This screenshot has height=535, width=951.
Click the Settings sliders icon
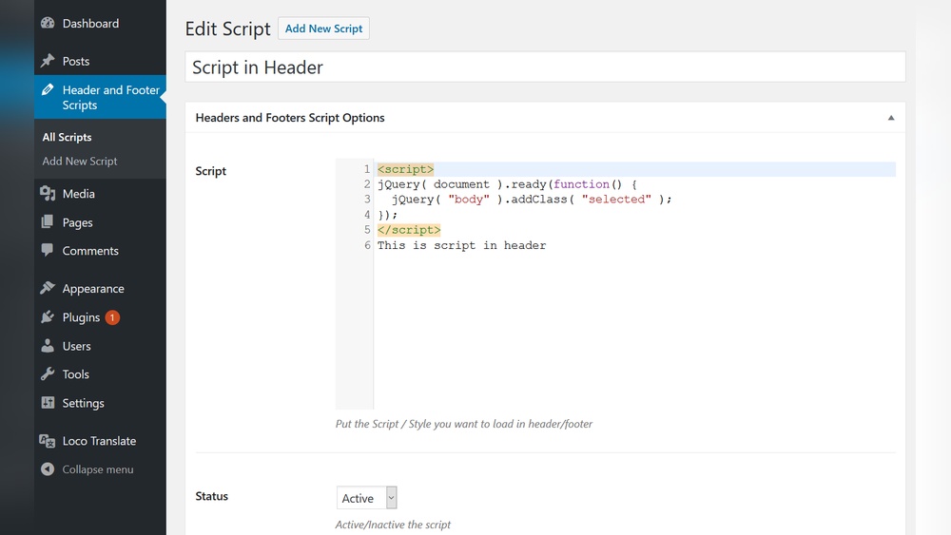click(x=48, y=402)
